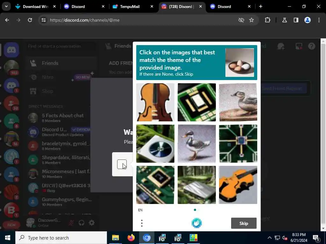Close the Download Win tab
The image size is (326, 244).
[x=54, y=6]
